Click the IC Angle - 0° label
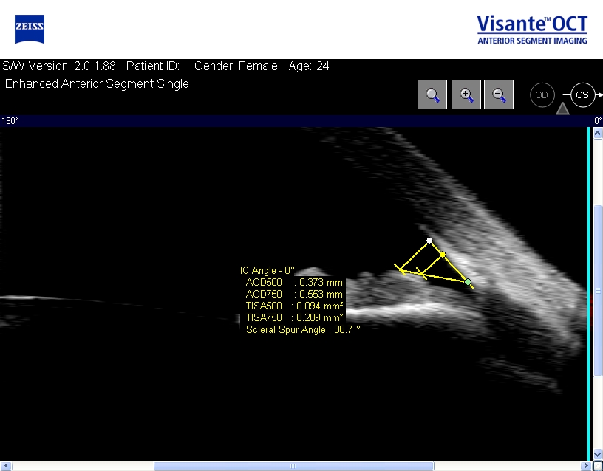 [268, 270]
